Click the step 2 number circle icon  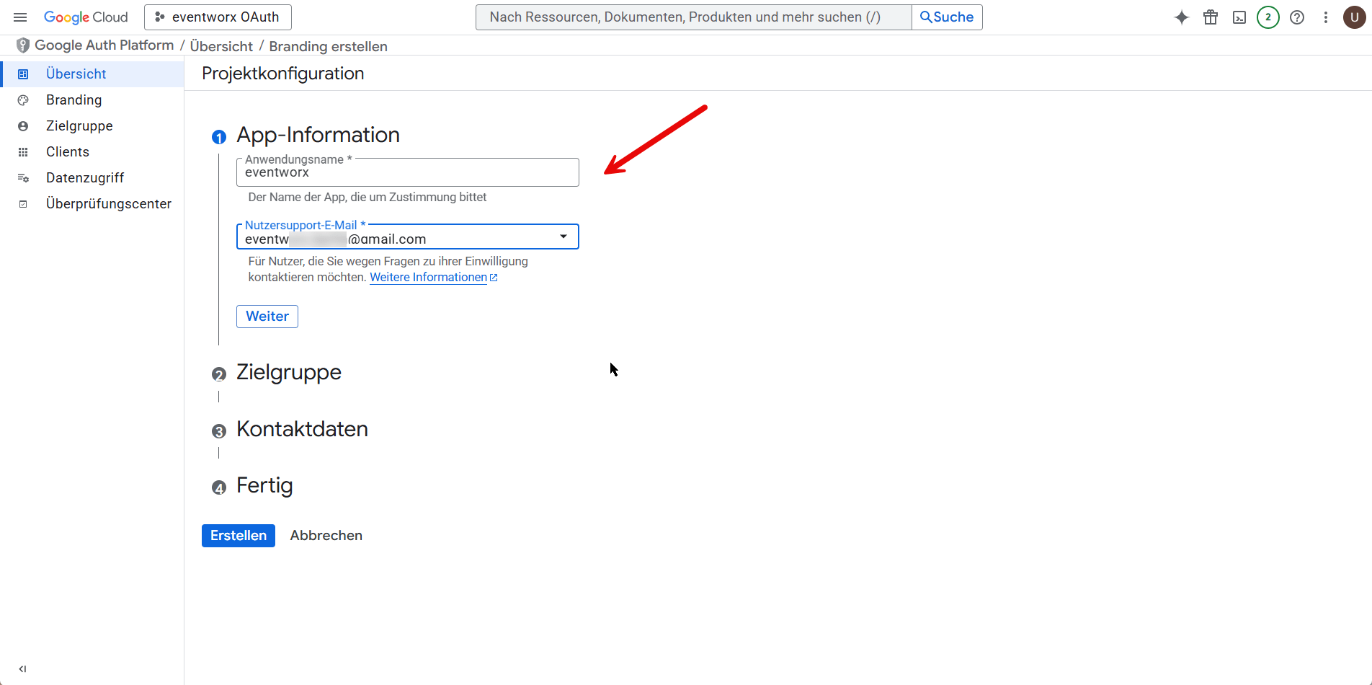pyautogui.click(x=219, y=374)
